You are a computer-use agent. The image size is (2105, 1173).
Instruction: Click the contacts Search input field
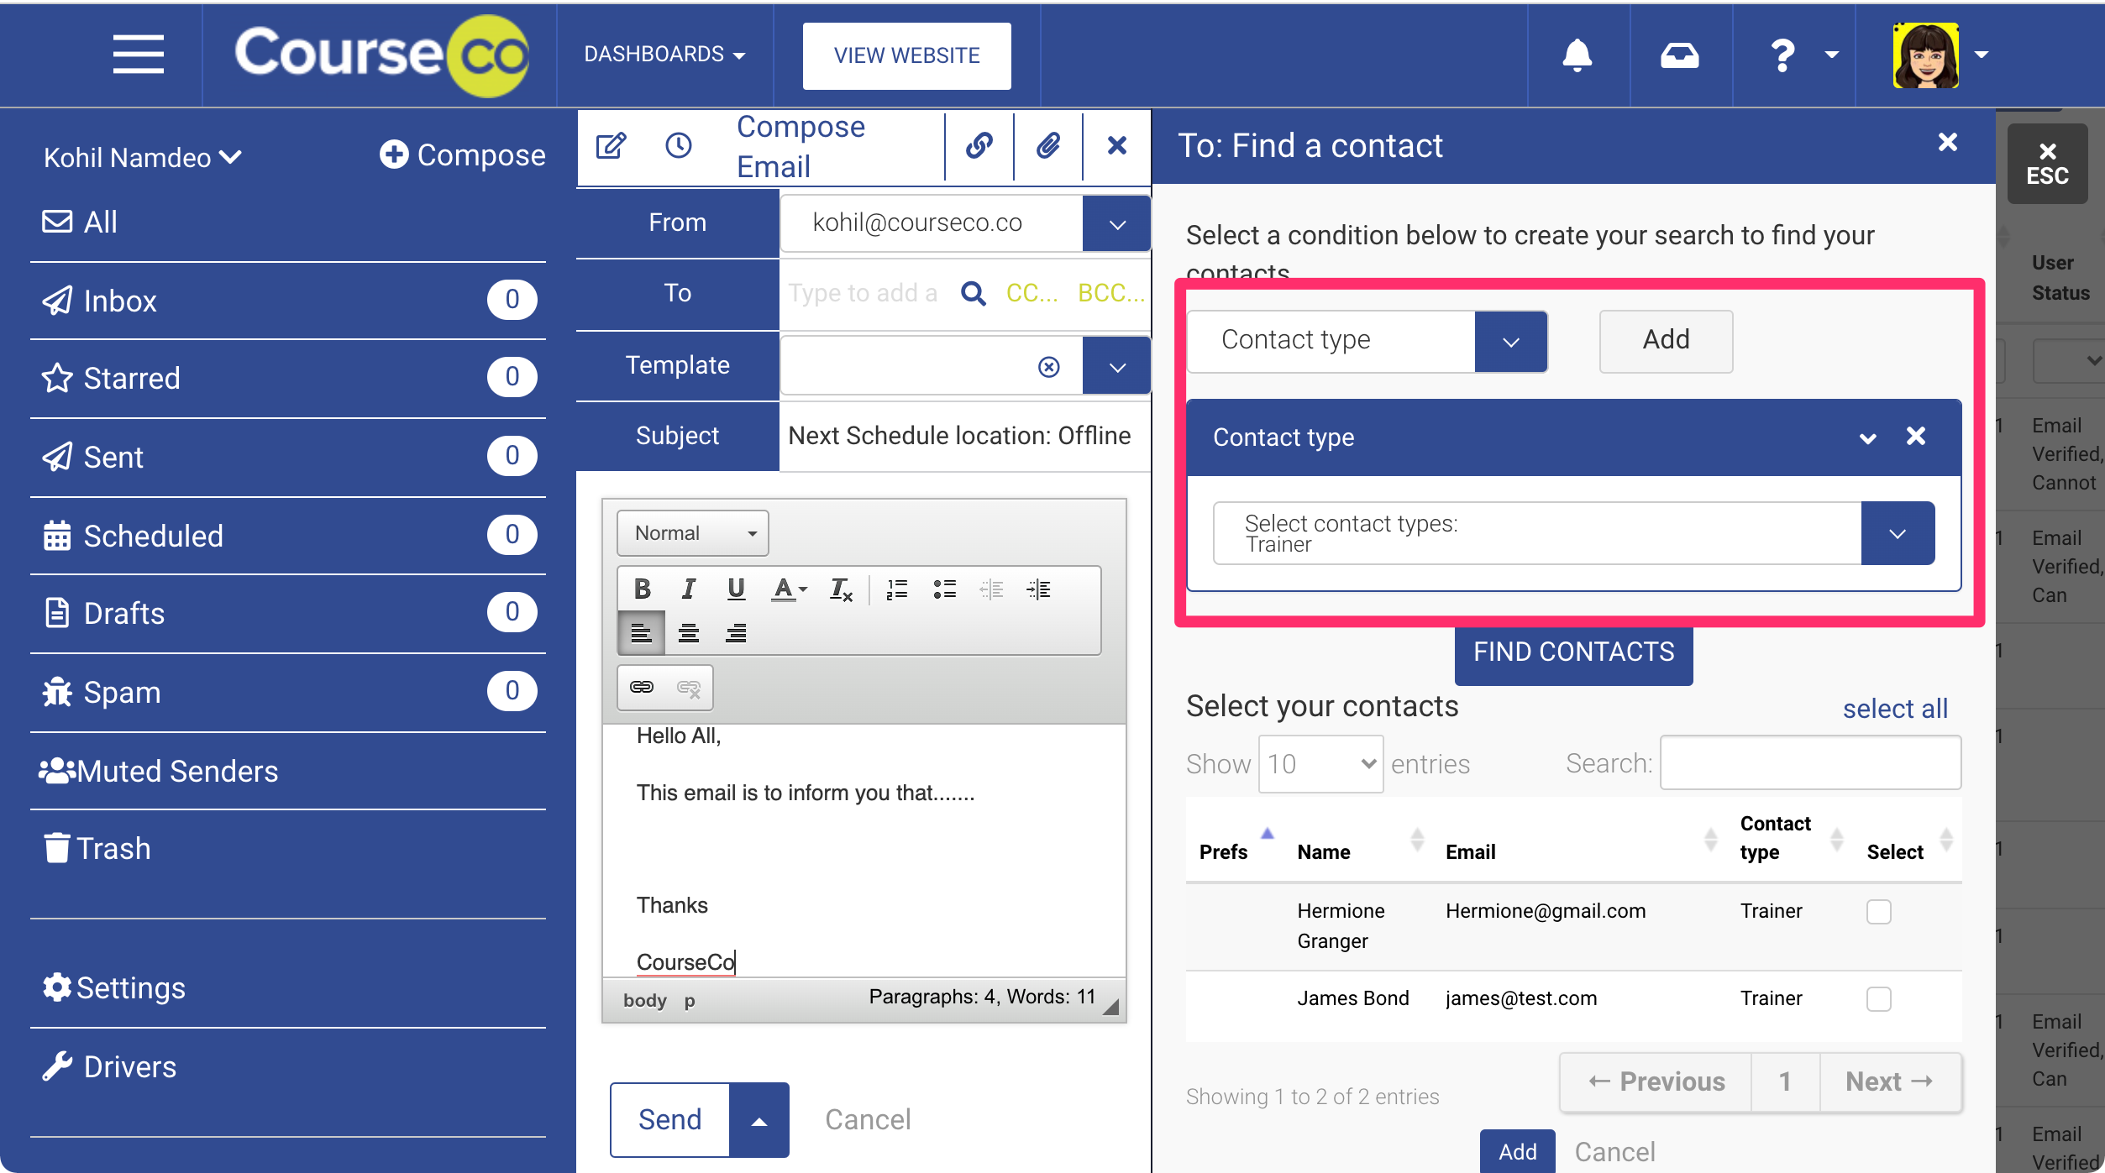coord(1810,763)
